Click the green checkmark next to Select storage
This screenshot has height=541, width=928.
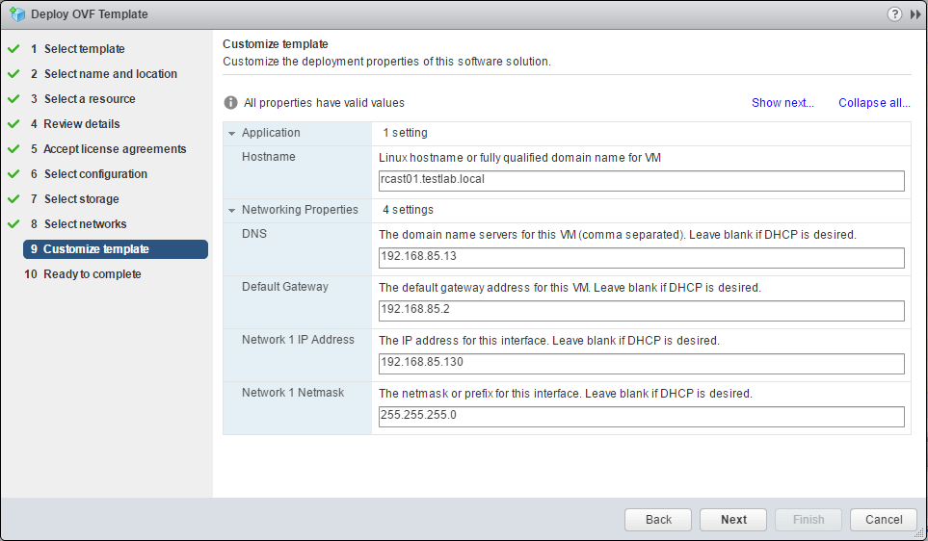(13, 199)
